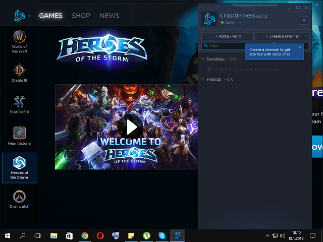Open the Battle.net logo menu
The image size is (323, 242).
(x=19, y=16)
